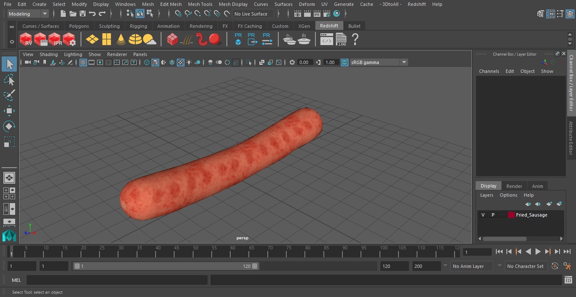Screen dimensions: 576x297
Task: Click the red snake curve shelf icon
Action: (x=202, y=40)
